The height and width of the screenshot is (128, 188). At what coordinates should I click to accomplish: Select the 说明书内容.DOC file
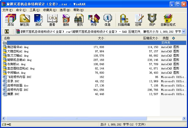click(18, 90)
